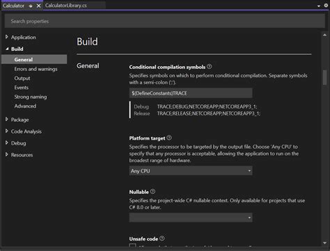Show help for Platform target
This screenshot has width=330, height=251.
[x=169, y=138]
